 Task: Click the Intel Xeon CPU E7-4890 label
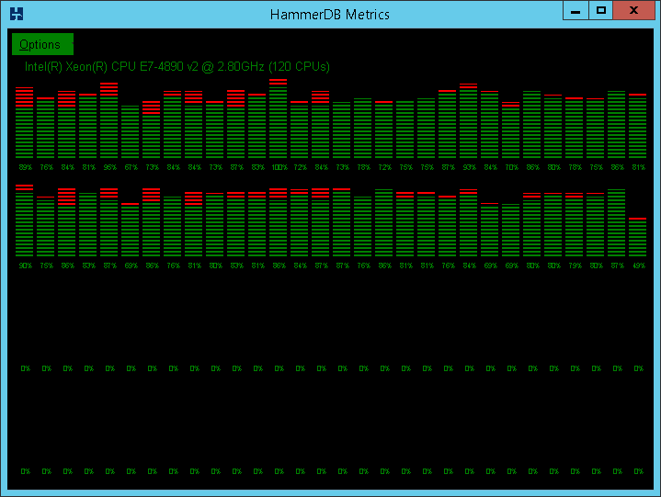[x=177, y=66]
